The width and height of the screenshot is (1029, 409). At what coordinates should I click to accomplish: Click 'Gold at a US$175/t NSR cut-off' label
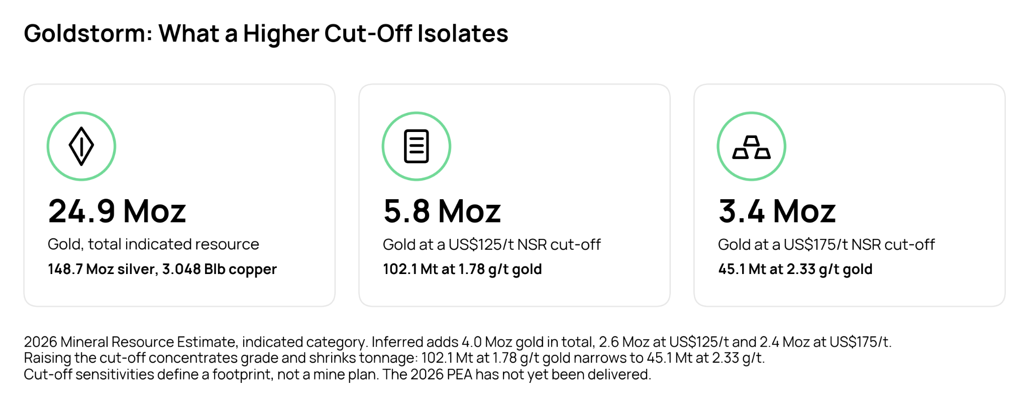[827, 244]
